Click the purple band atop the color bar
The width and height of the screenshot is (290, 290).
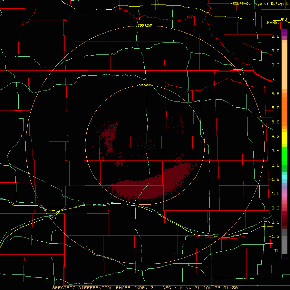point(285,33)
